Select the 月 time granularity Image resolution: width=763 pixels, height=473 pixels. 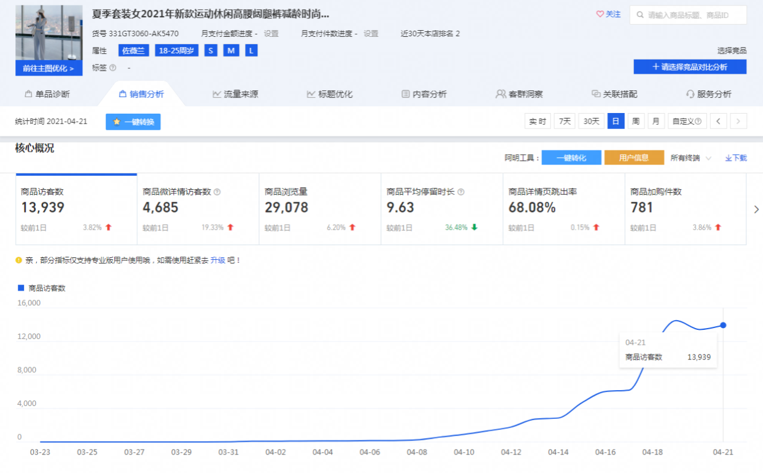(656, 121)
